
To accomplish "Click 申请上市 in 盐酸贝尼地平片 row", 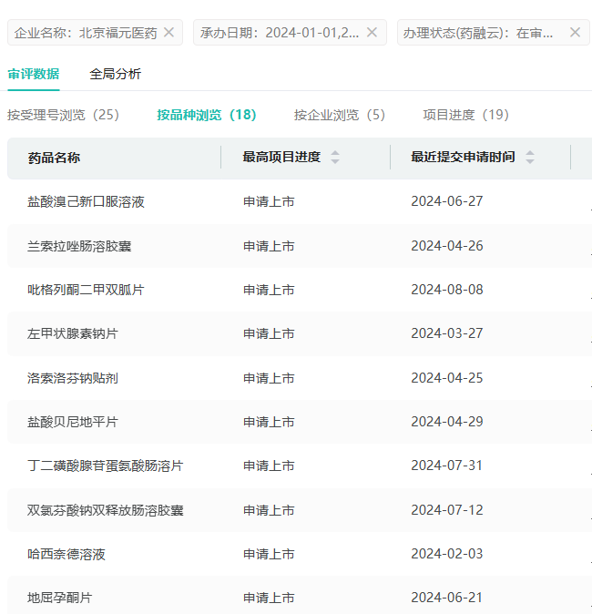I will (x=269, y=422).
